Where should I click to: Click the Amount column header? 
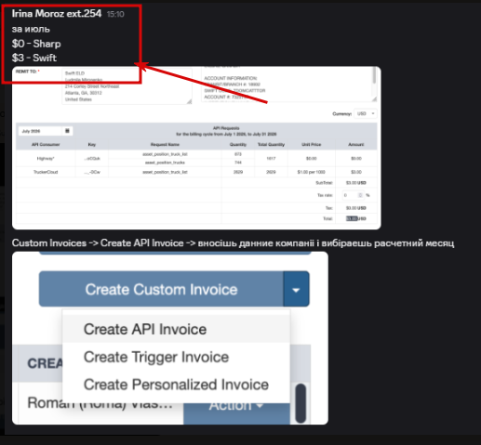click(356, 145)
